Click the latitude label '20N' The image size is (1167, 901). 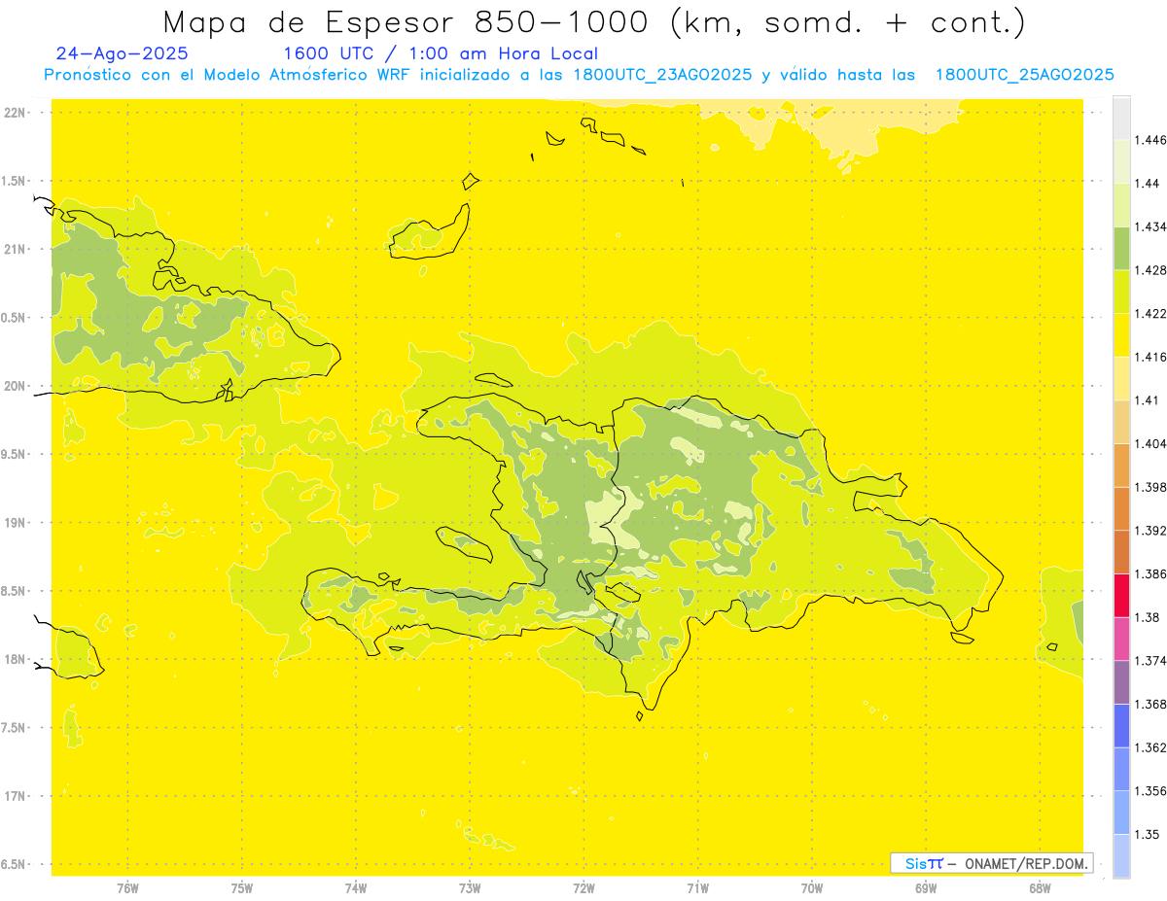16,386
